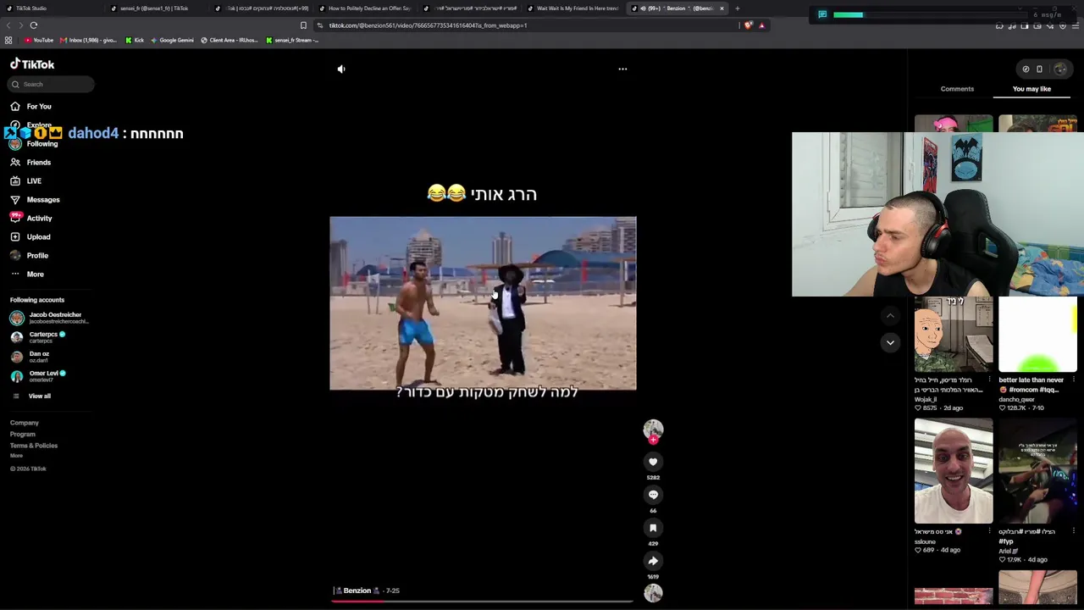
Task: Open the LIVE section
Action: pos(34,181)
